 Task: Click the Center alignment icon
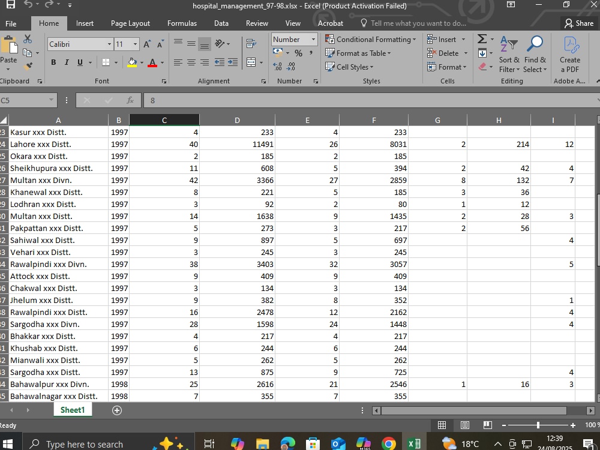tap(191, 62)
